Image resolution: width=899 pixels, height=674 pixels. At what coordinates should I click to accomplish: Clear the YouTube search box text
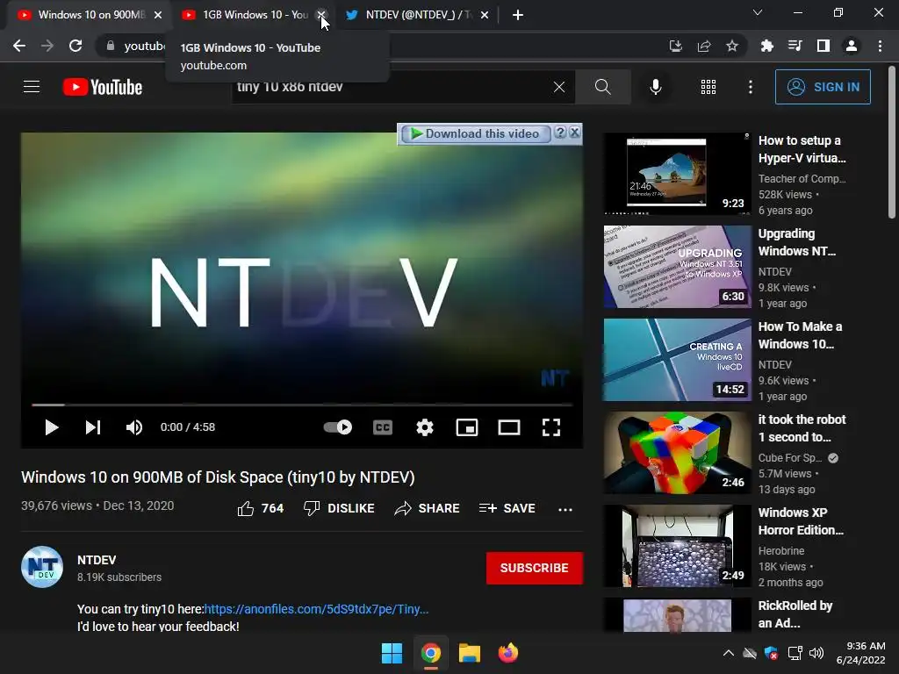559,87
